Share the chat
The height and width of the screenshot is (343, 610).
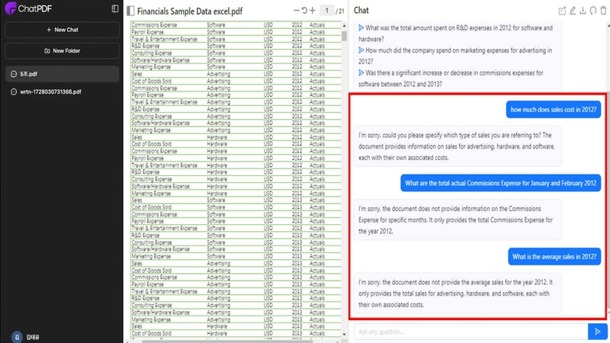tap(562, 11)
